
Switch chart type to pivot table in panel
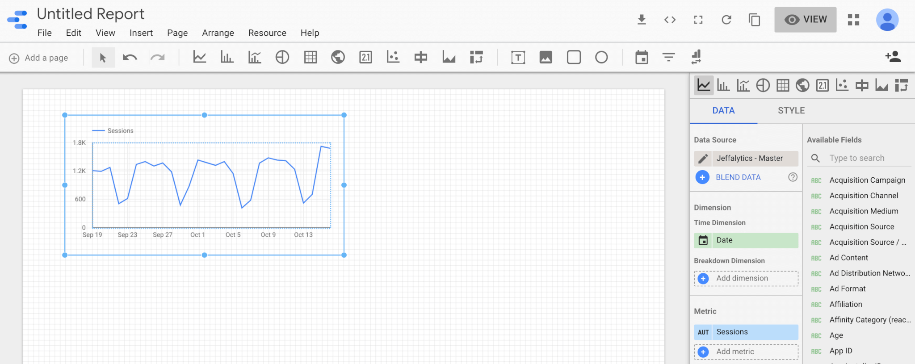902,85
